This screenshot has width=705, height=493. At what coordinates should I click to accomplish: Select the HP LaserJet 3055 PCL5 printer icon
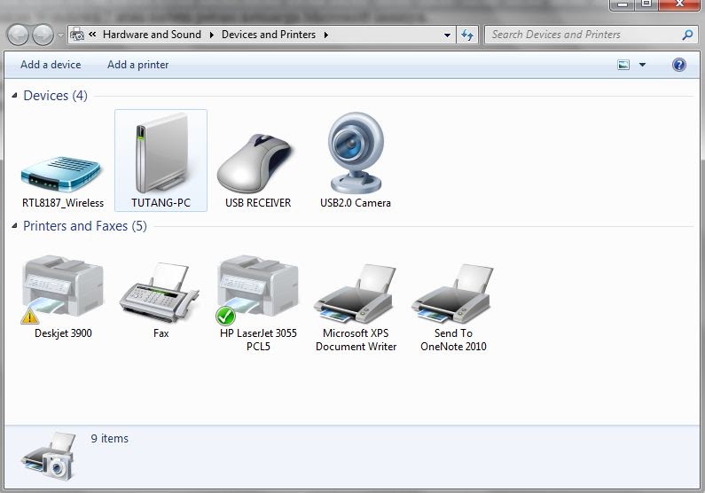coord(257,289)
